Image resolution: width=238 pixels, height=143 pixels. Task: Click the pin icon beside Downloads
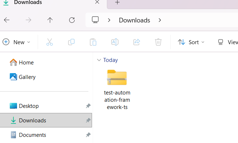[88, 121]
